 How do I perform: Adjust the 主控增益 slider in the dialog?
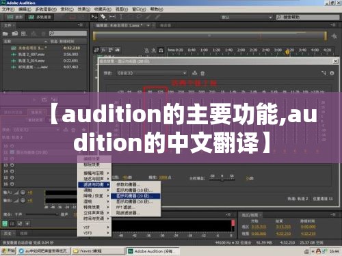[222, 179]
